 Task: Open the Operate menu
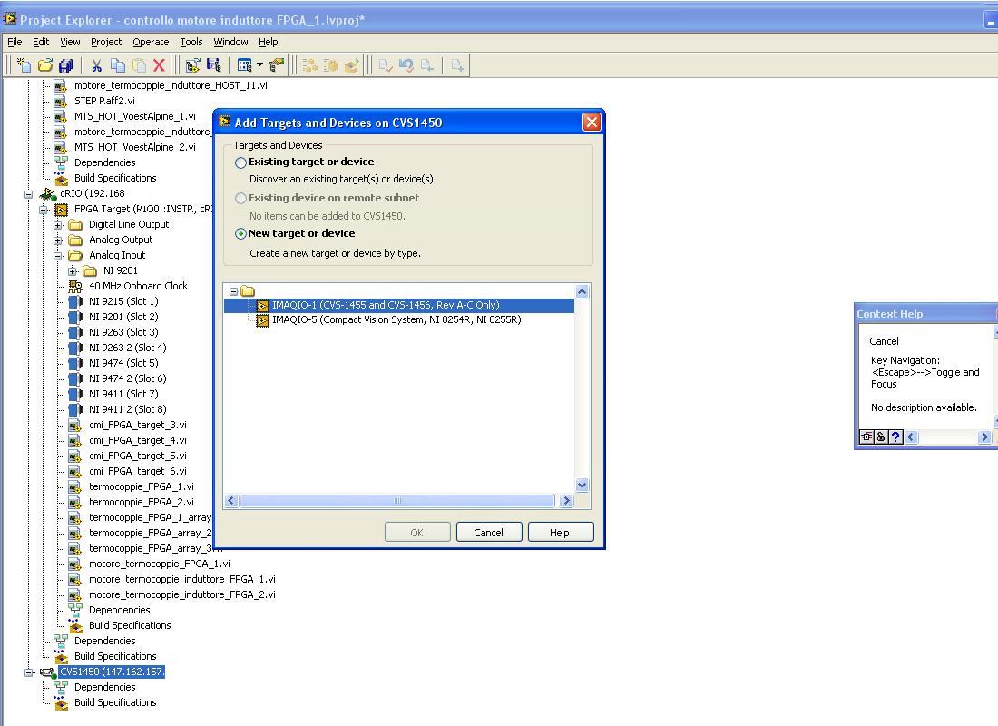tap(151, 42)
